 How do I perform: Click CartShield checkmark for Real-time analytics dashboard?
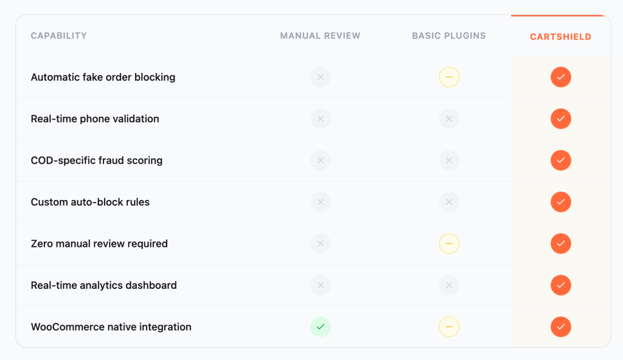coord(560,285)
